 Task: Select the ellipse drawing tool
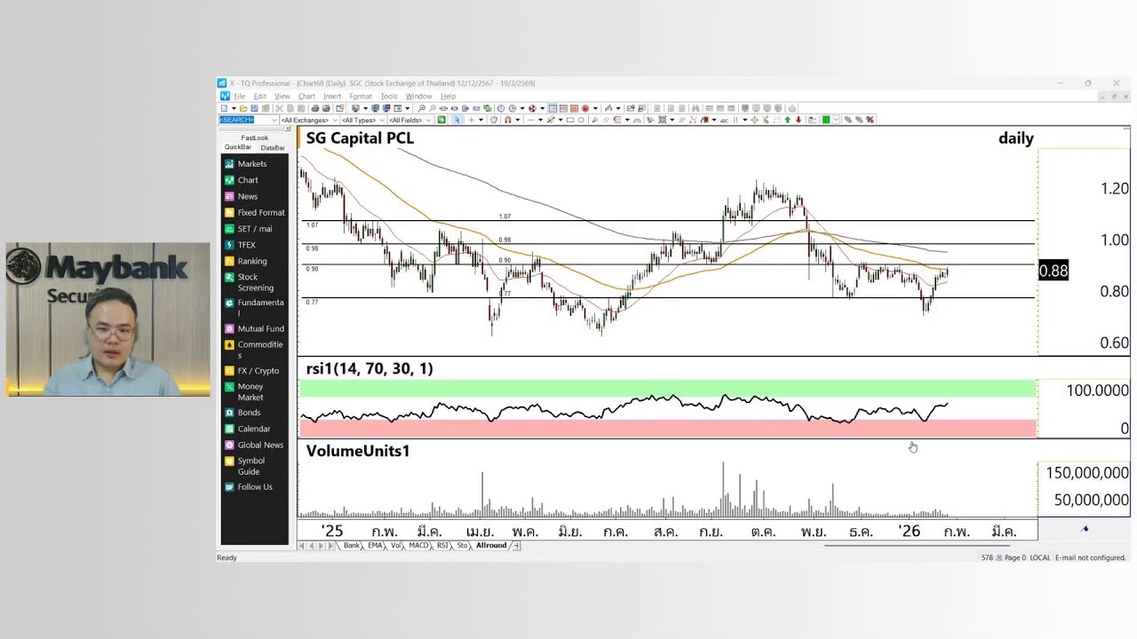[581, 120]
